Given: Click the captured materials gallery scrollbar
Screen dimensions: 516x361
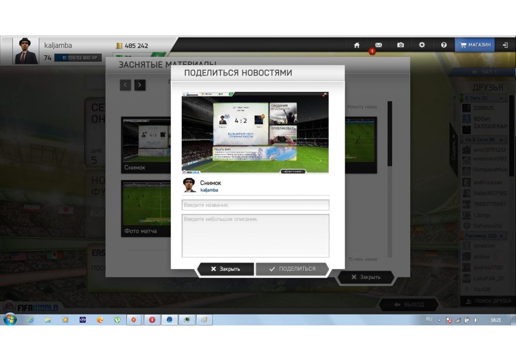Looking at the screenshot, I should tap(390, 133).
